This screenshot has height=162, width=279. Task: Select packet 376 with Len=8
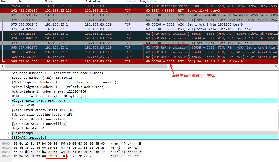coord(139,29)
